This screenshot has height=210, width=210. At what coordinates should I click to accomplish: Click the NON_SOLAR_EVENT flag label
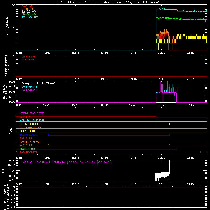point(32,120)
